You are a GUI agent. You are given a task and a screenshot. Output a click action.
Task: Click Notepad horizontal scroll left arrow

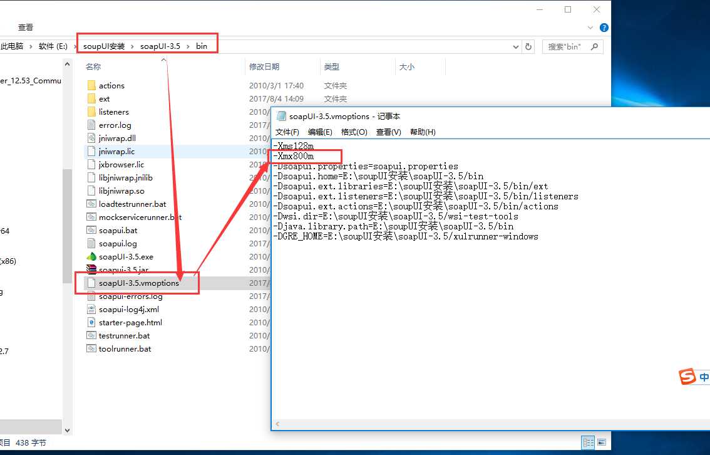(277, 424)
